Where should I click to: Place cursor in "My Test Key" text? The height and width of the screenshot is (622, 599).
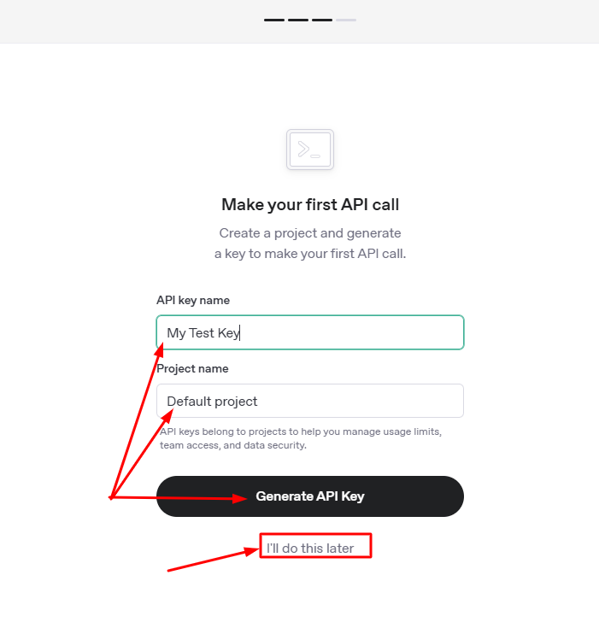203,333
